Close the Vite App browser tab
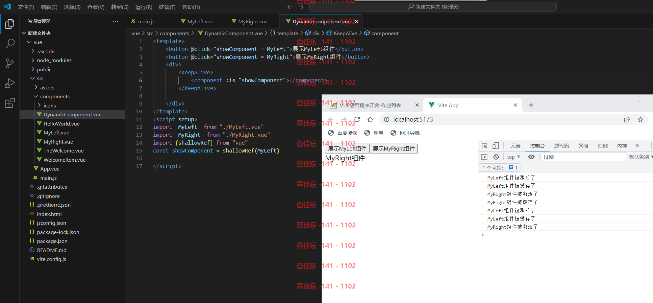This screenshot has height=303, width=653. tap(515, 105)
